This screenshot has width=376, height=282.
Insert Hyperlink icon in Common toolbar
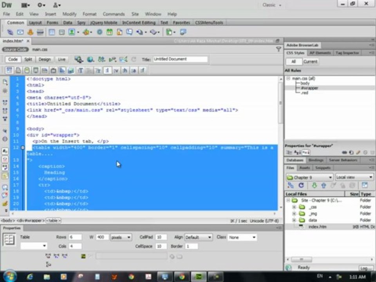click(10, 32)
